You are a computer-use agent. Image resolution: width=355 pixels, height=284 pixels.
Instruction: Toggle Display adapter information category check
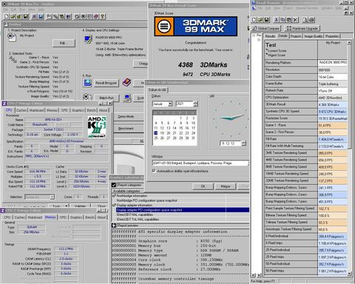click(114, 205)
